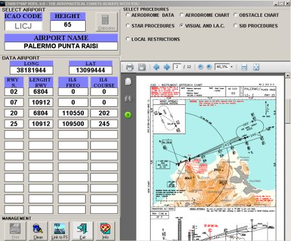Click the full screen arrows icon
291x241 pixels.
256,67
